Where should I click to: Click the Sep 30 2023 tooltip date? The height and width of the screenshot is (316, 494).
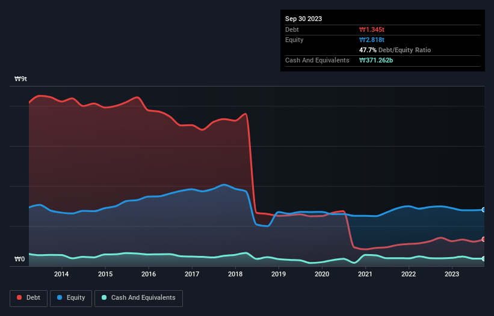pyautogui.click(x=303, y=19)
